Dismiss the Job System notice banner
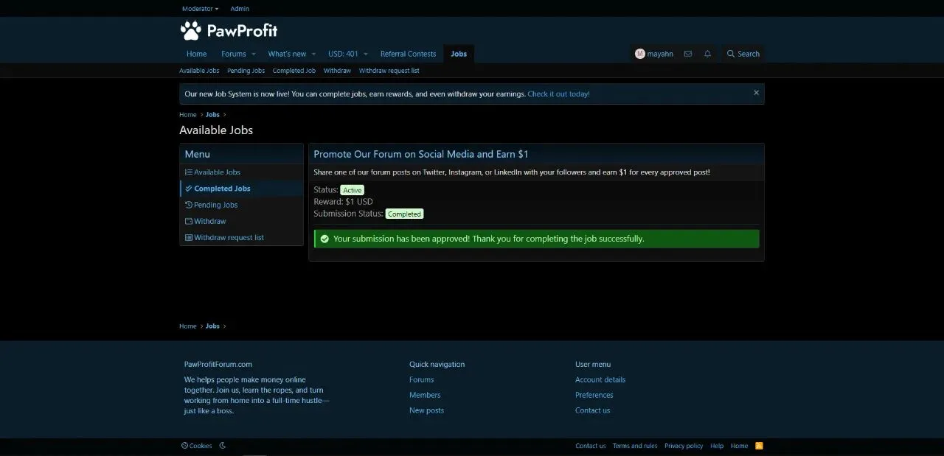Screen dimensions: 944x456 pos(756,93)
